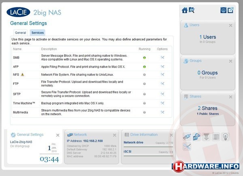Screen dimensions: 243x176
Task: Close the Network widget
Action: [x=115, y=135]
